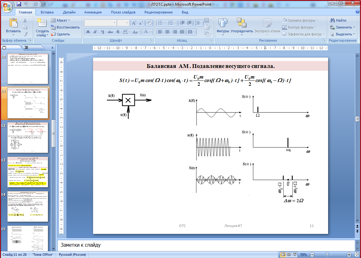The image size is (361, 258).
Task: Open the Insert (Вставка) ribbon tab
Action: 47,12
